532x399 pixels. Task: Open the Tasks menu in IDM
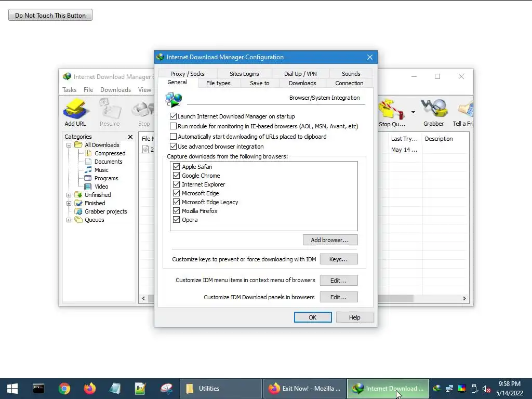70,90
